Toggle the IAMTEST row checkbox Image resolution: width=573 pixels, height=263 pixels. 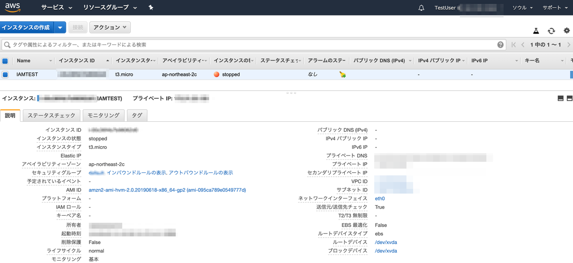(x=5, y=74)
